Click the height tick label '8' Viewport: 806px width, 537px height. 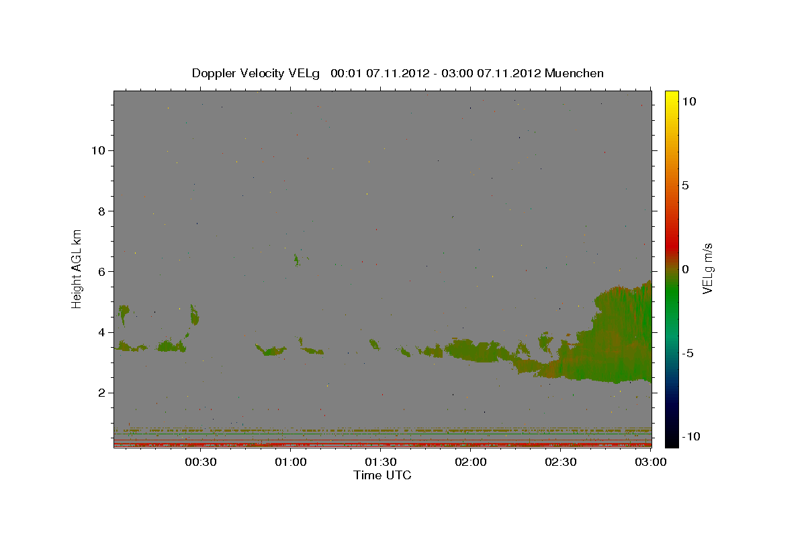(103, 211)
